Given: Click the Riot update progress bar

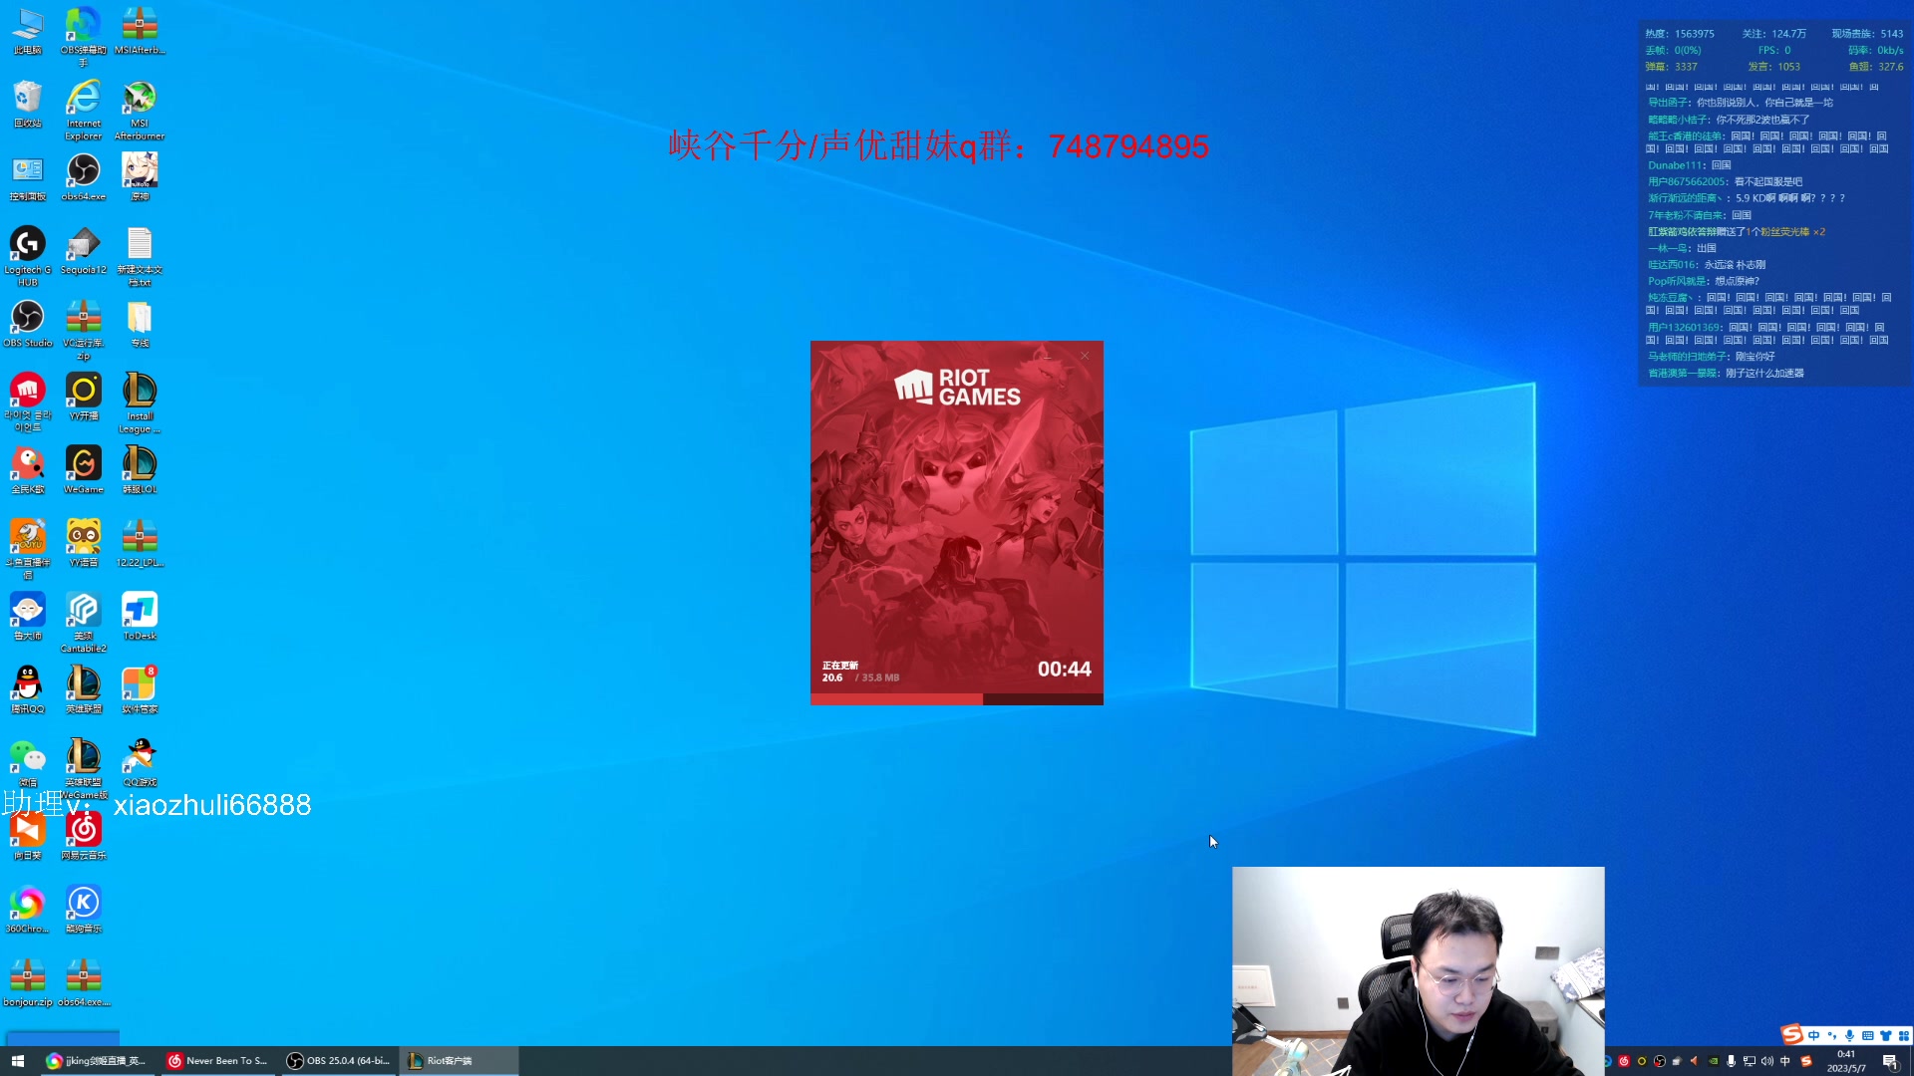Looking at the screenshot, I should click(956, 699).
